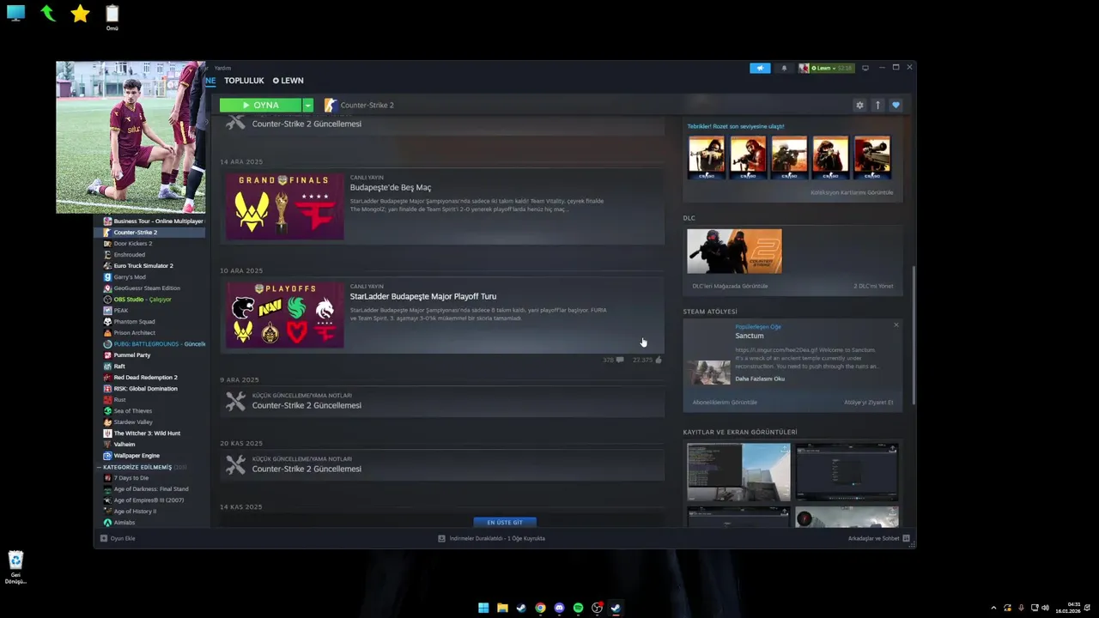The height and width of the screenshot is (618, 1099).
Task: Click Koleksiyon Kartlarımı Görüntüle link
Action: 852,193
